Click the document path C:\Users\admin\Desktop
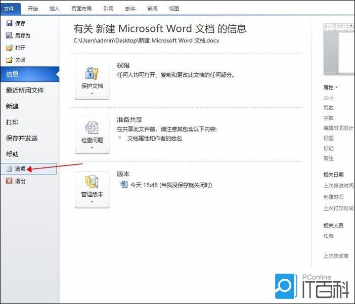 coord(147,40)
